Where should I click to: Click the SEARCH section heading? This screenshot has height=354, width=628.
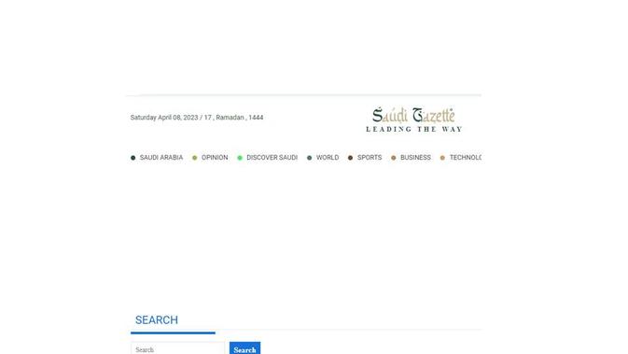[x=157, y=320]
